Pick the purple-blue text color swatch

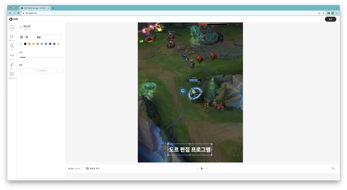(x=54, y=44)
